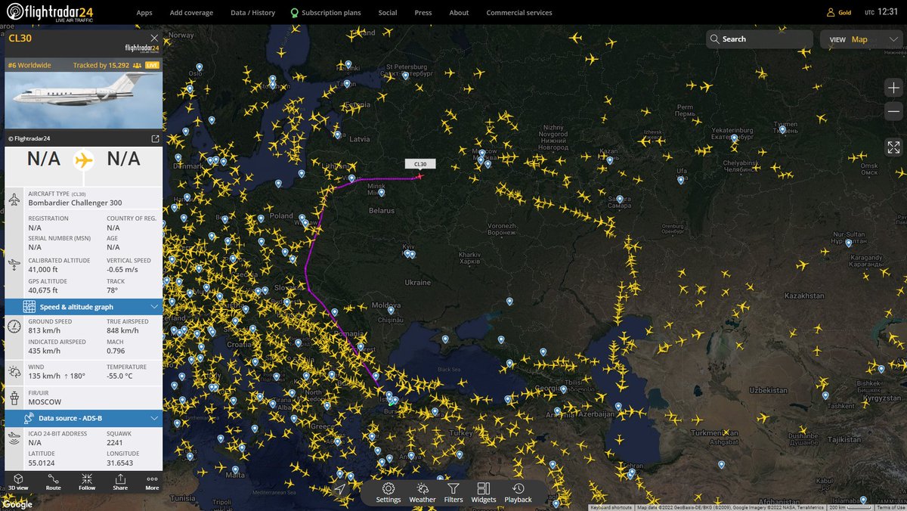Expand Speed & altitude graph section
The height and width of the screenshot is (511, 907).
tap(83, 307)
